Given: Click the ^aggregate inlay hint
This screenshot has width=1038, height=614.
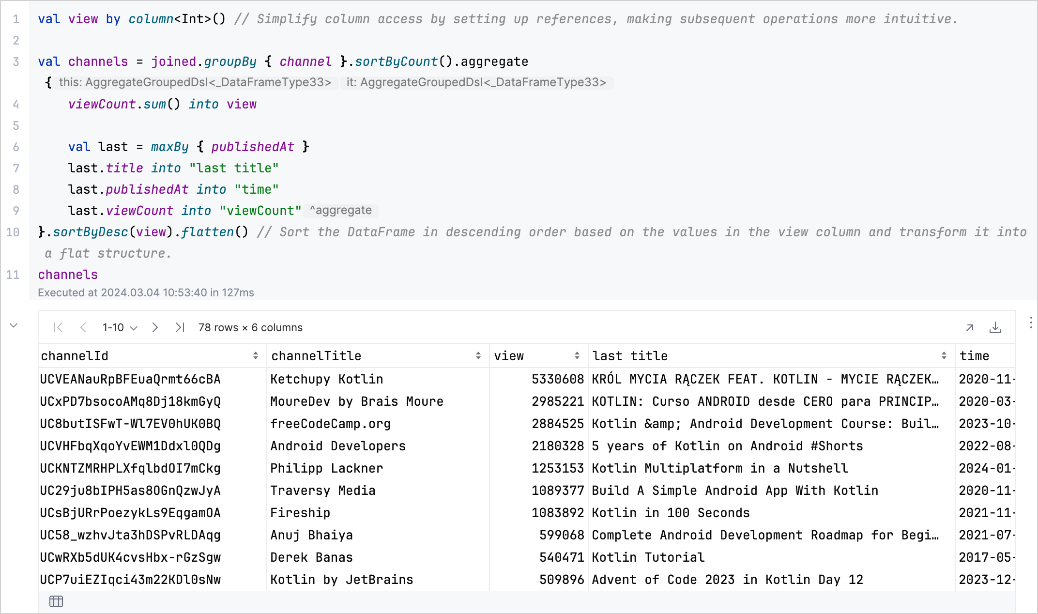Looking at the screenshot, I should pyautogui.click(x=341, y=211).
